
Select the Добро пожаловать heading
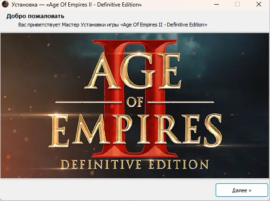pos(35,16)
